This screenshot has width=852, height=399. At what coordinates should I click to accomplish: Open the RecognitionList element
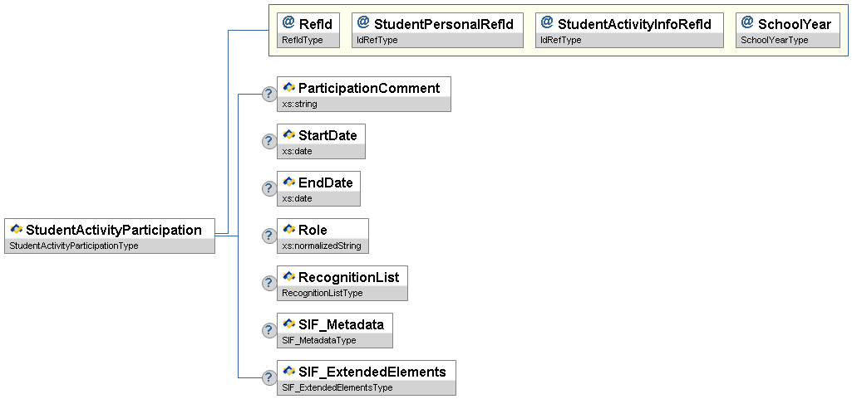coord(348,276)
